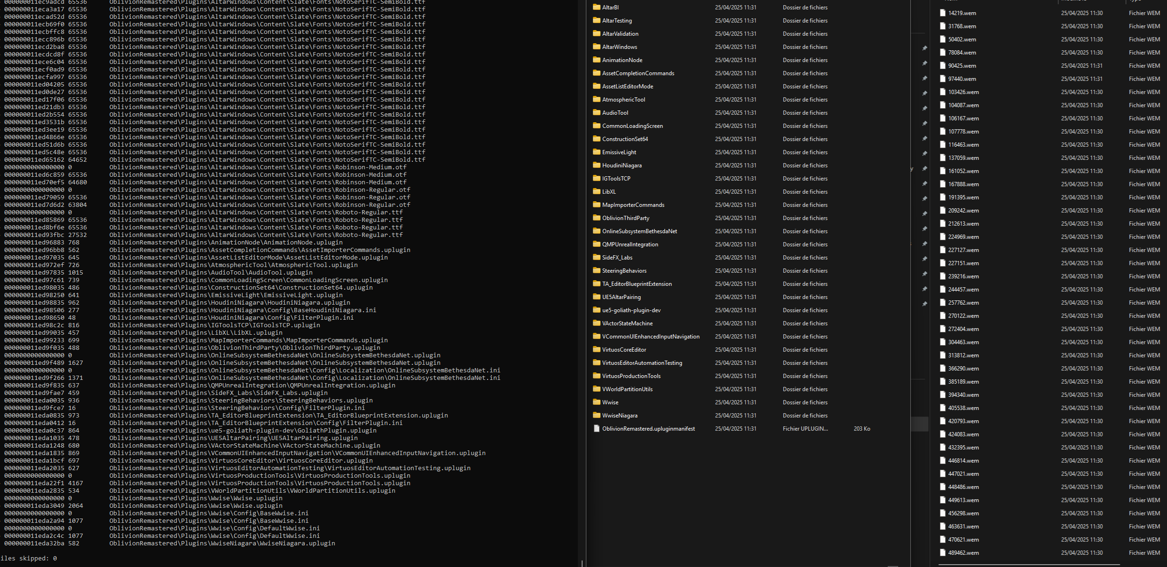1167x567 pixels.
Task: Select the 31768.wem file name
Action: tap(962, 26)
